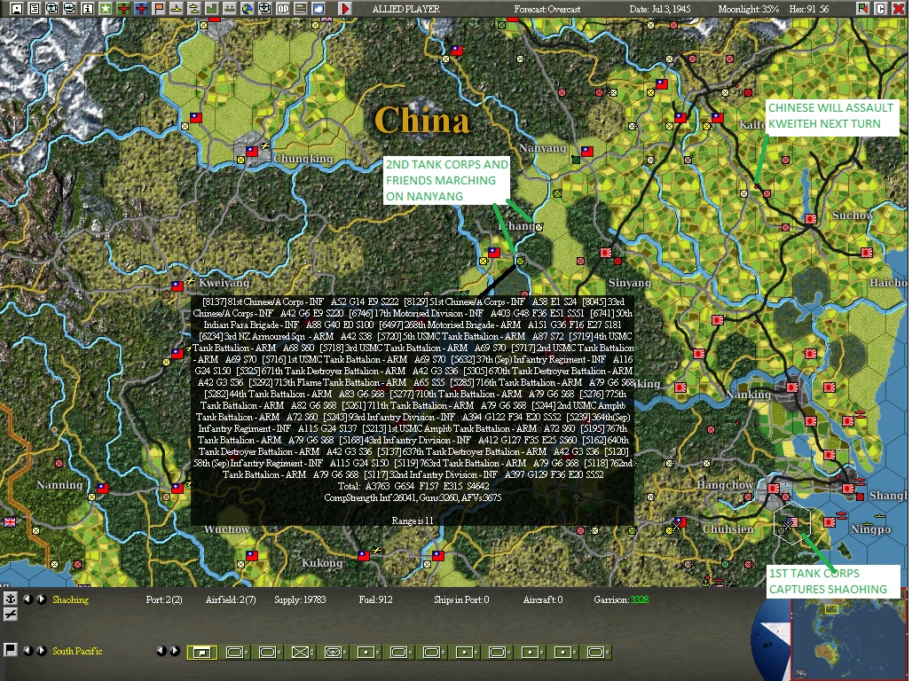Image resolution: width=920 pixels, height=681 pixels.
Task: Click the green flag with red arrow icon
Action: 862,9
